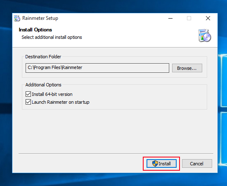Cancel the Rainmeter setup
The width and height of the screenshot is (227, 186).
[x=197, y=164]
